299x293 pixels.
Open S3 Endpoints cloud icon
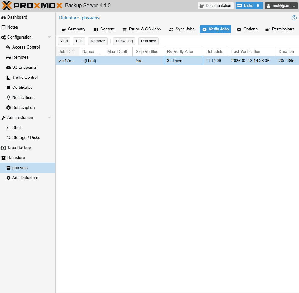(x=8, y=67)
